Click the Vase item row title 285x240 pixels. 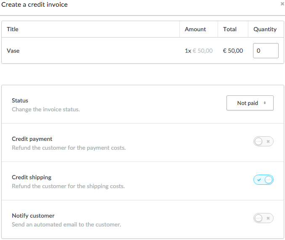click(x=13, y=51)
